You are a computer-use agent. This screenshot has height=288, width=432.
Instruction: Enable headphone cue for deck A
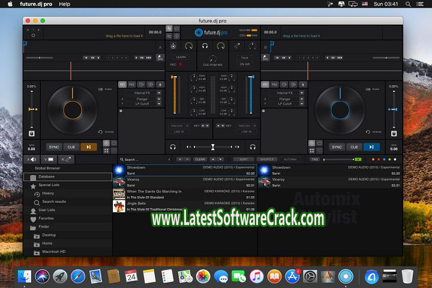point(173,147)
